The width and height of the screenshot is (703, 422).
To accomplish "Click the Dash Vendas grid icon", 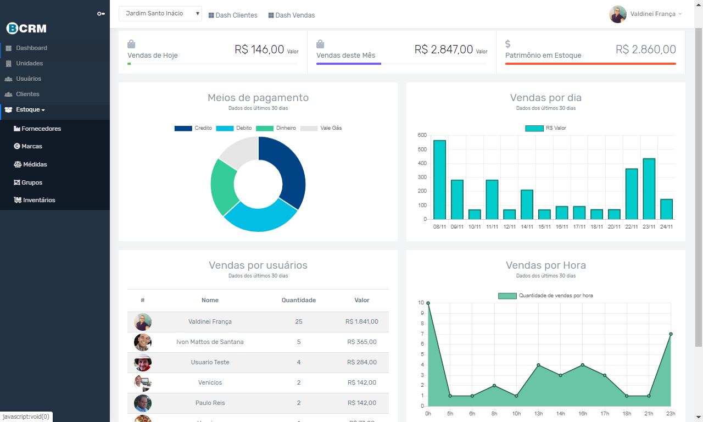I will 271,15.
